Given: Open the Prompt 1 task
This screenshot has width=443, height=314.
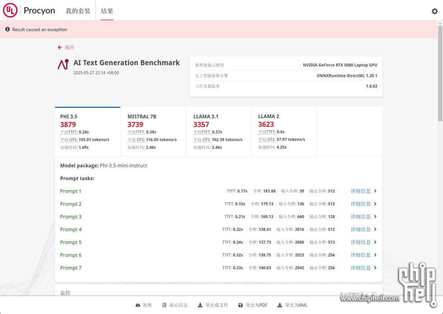Looking at the screenshot, I should pyautogui.click(x=71, y=191).
